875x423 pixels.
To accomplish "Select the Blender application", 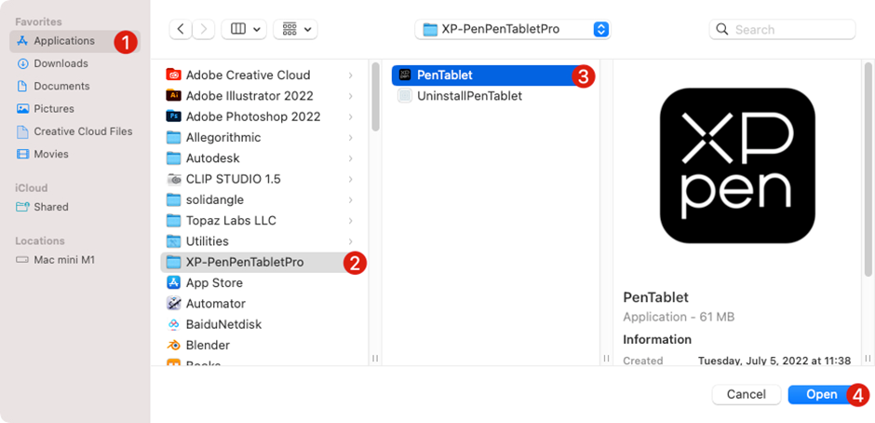I will [207, 345].
